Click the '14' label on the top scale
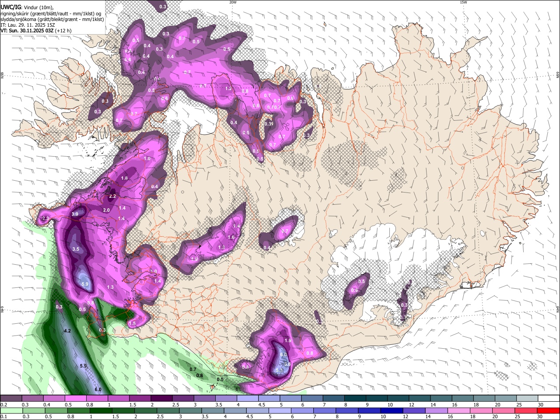This screenshot has height=420, width=560. [433, 405]
